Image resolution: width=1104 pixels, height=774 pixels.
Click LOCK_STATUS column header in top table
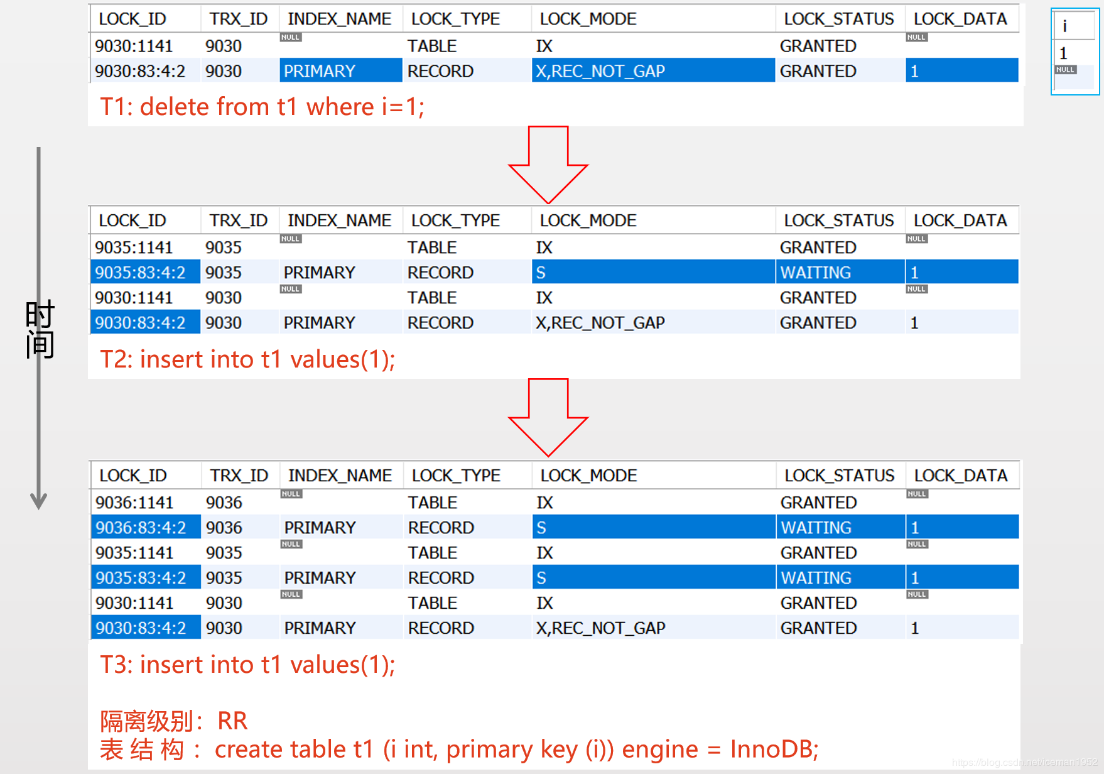pyautogui.click(x=840, y=19)
